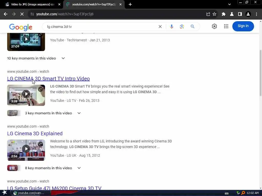Click 'YouTube · TechHarvest · Jan 21, 2013'
The image size is (262, 196).
80,40
